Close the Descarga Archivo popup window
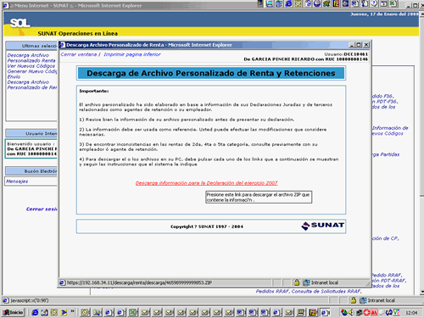The width and height of the screenshot is (424, 318). [366, 45]
